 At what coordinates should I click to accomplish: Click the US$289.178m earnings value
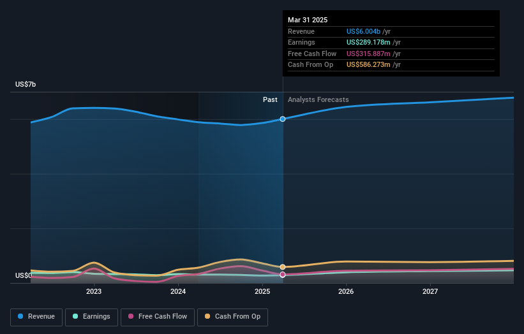[368, 42]
